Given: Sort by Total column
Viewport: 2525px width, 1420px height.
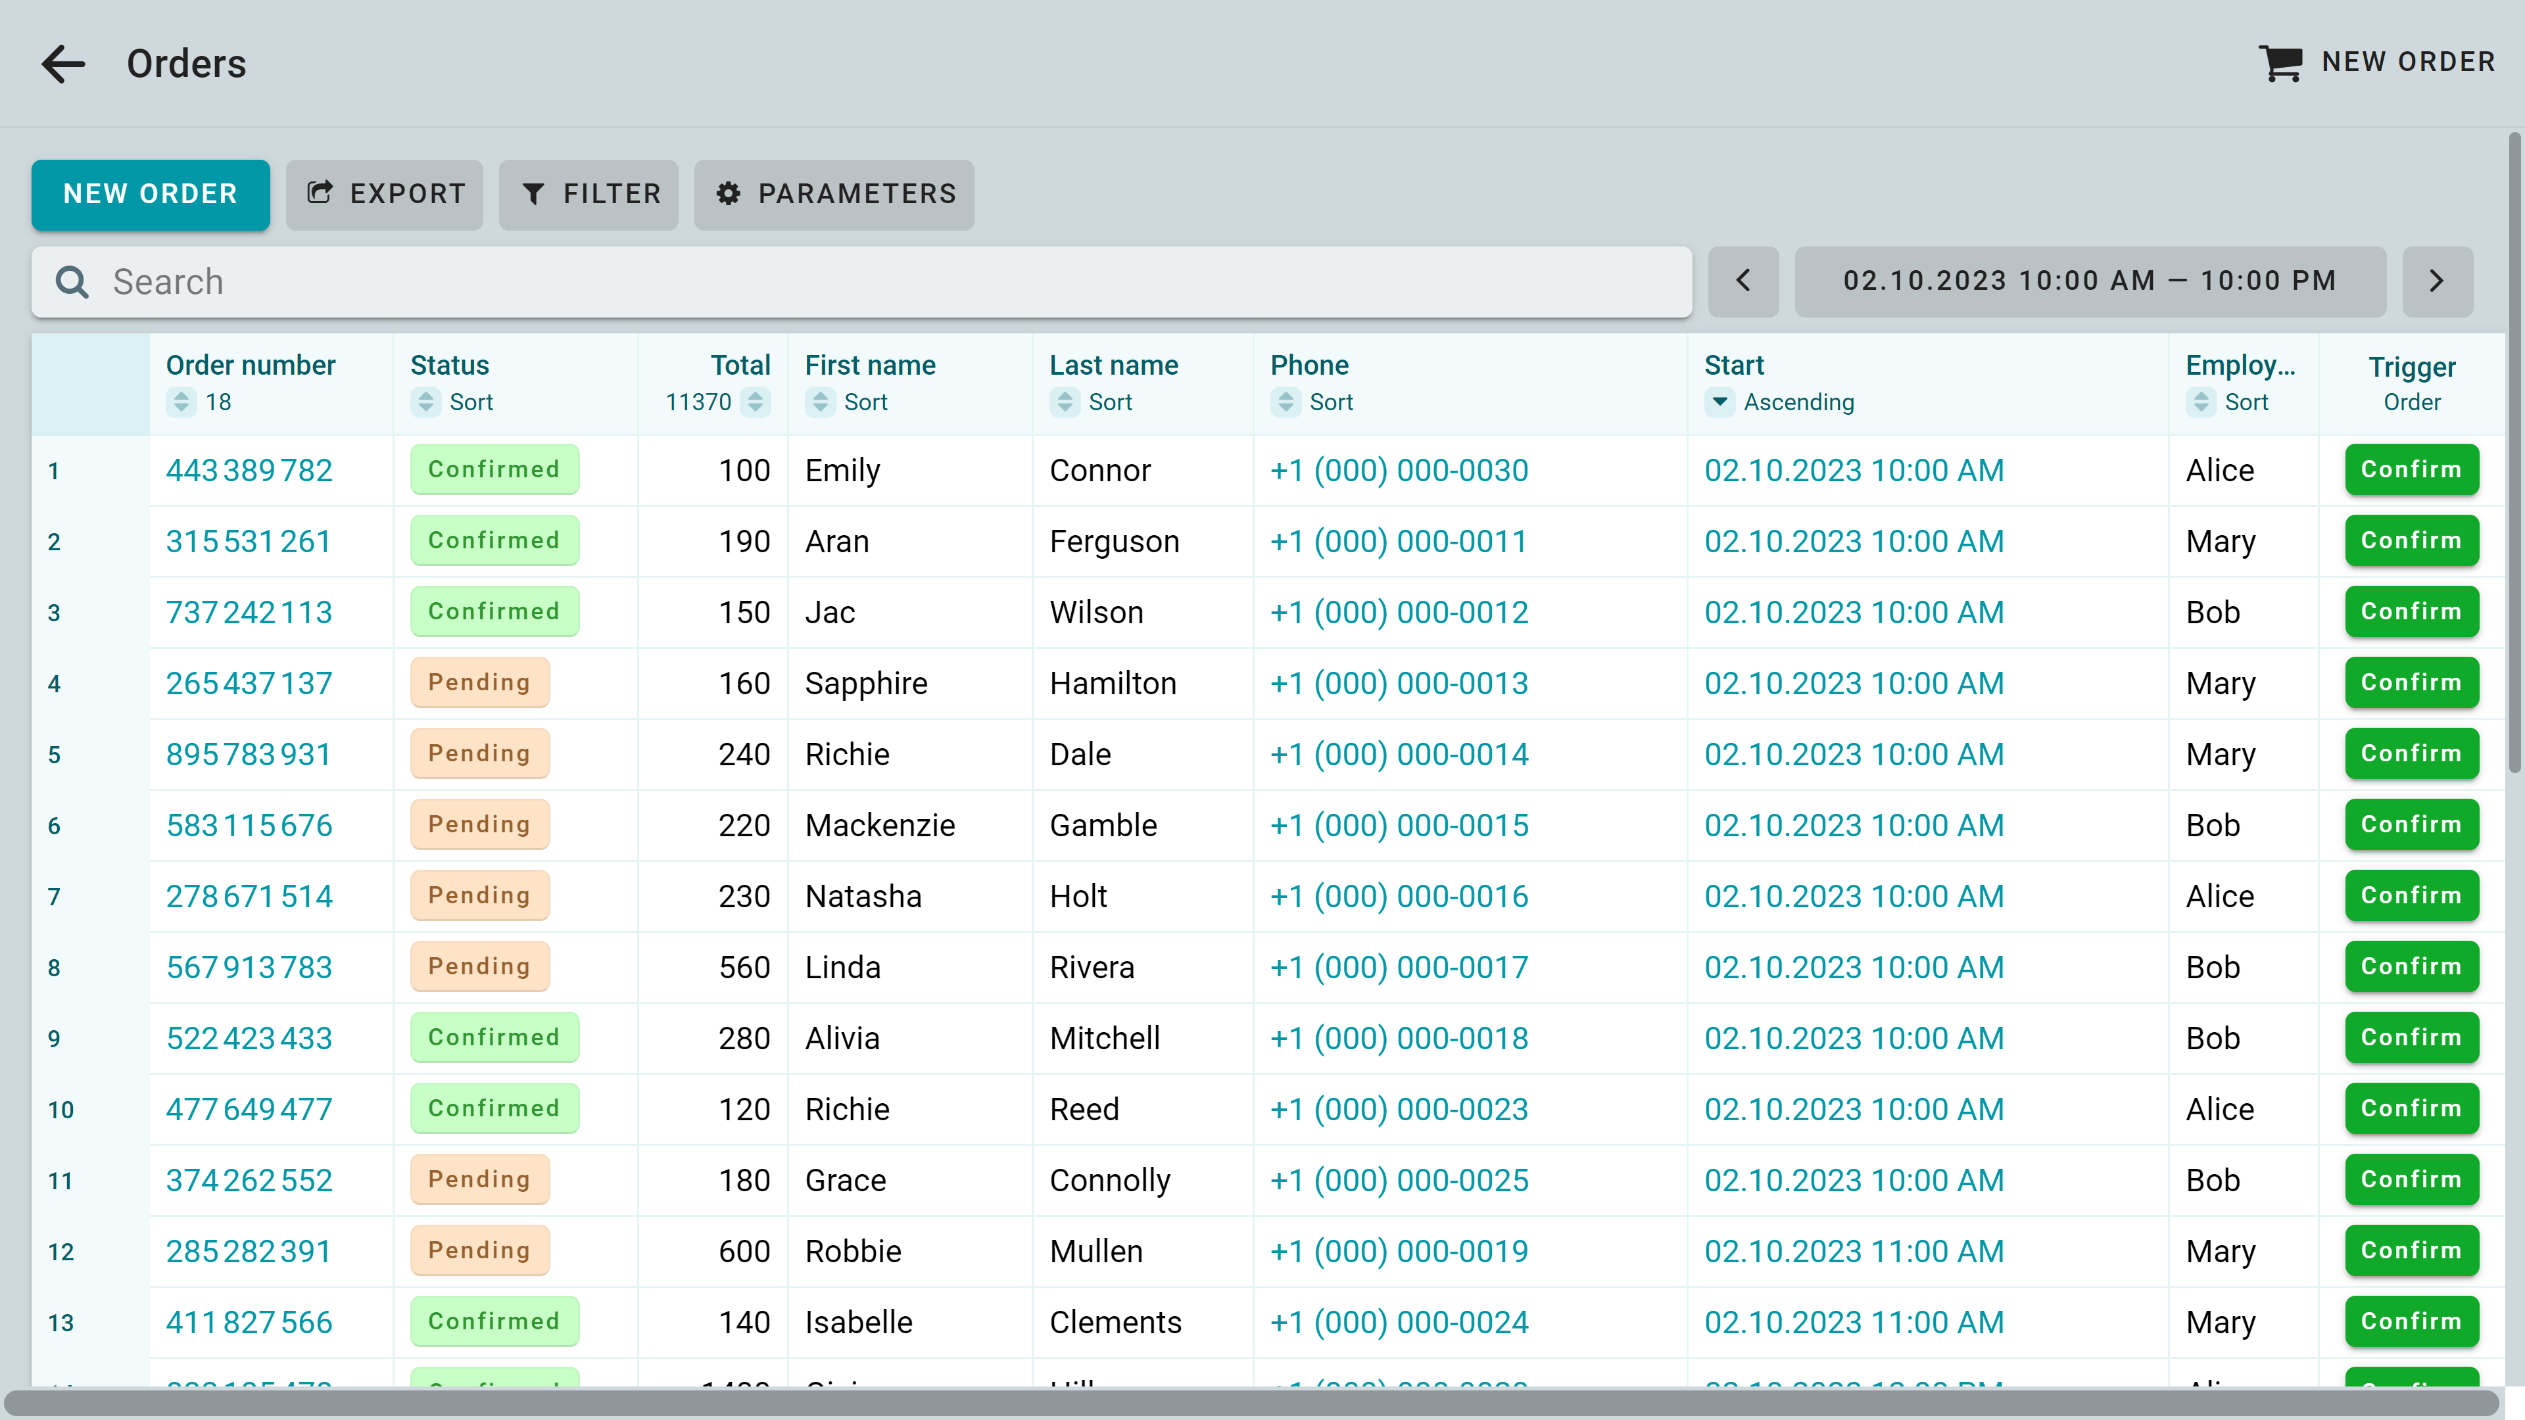Looking at the screenshot, I should 755,402.
